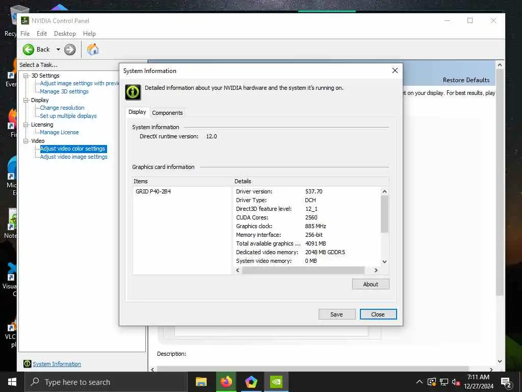Close System Information dialog with X

point(395,70)
